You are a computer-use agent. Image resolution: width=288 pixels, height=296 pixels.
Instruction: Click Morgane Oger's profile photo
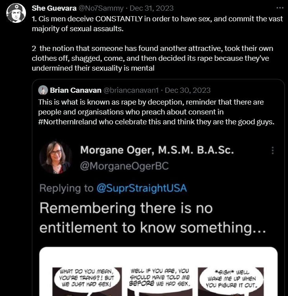pos(55,157)
